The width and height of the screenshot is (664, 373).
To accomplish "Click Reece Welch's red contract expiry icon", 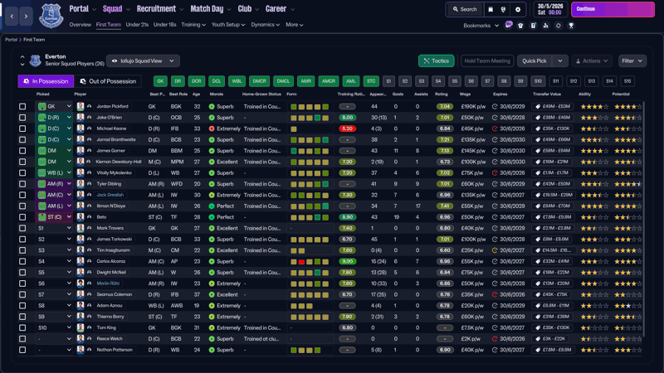I will (x=495, y=339).
